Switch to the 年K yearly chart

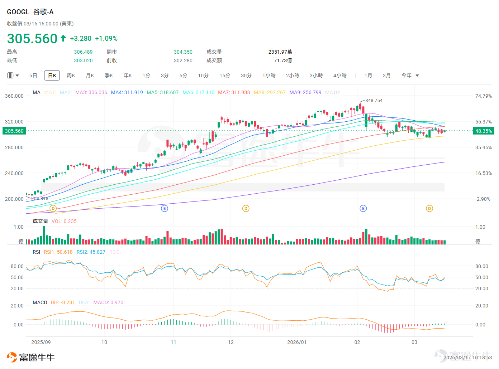pos(128,76)
